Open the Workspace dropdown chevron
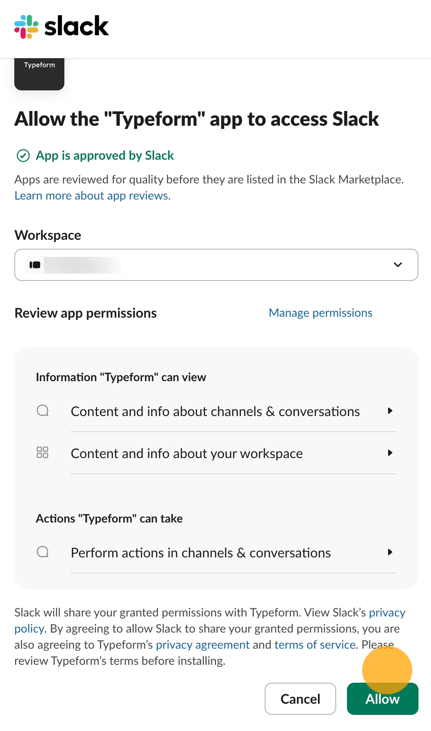Image resolution: width=431 pixels, height=731 pixels. point(397,265)
